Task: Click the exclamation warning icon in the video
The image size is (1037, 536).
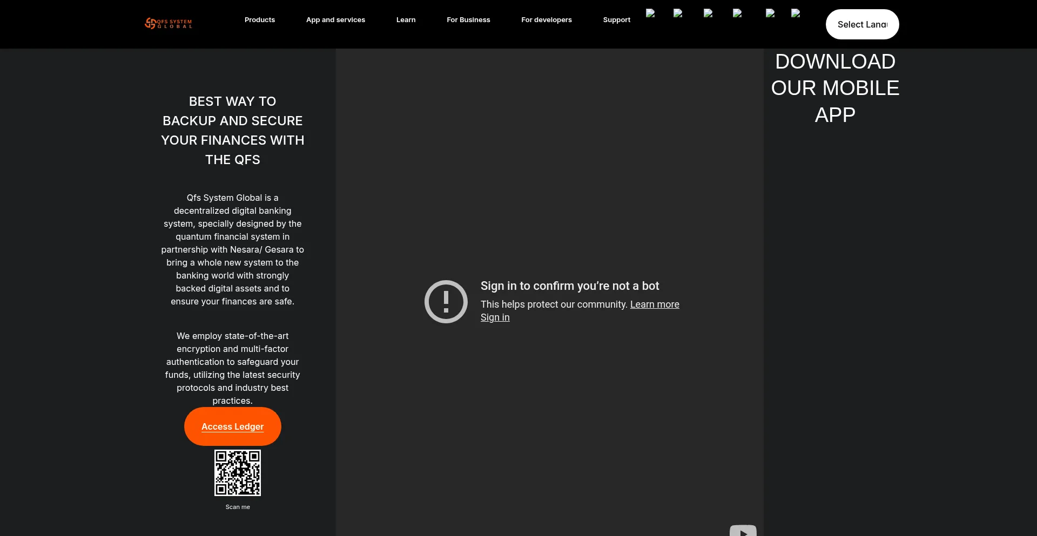Action: pyautogui.click(x=446, y=302)
